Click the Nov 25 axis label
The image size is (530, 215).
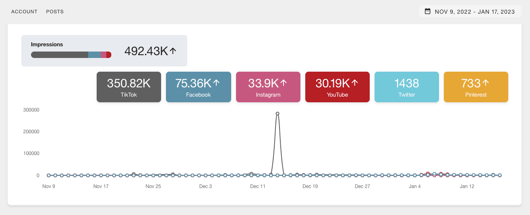(153, 186)
